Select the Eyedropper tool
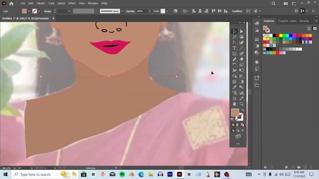The image size is (319, 179). coord(234,88)
